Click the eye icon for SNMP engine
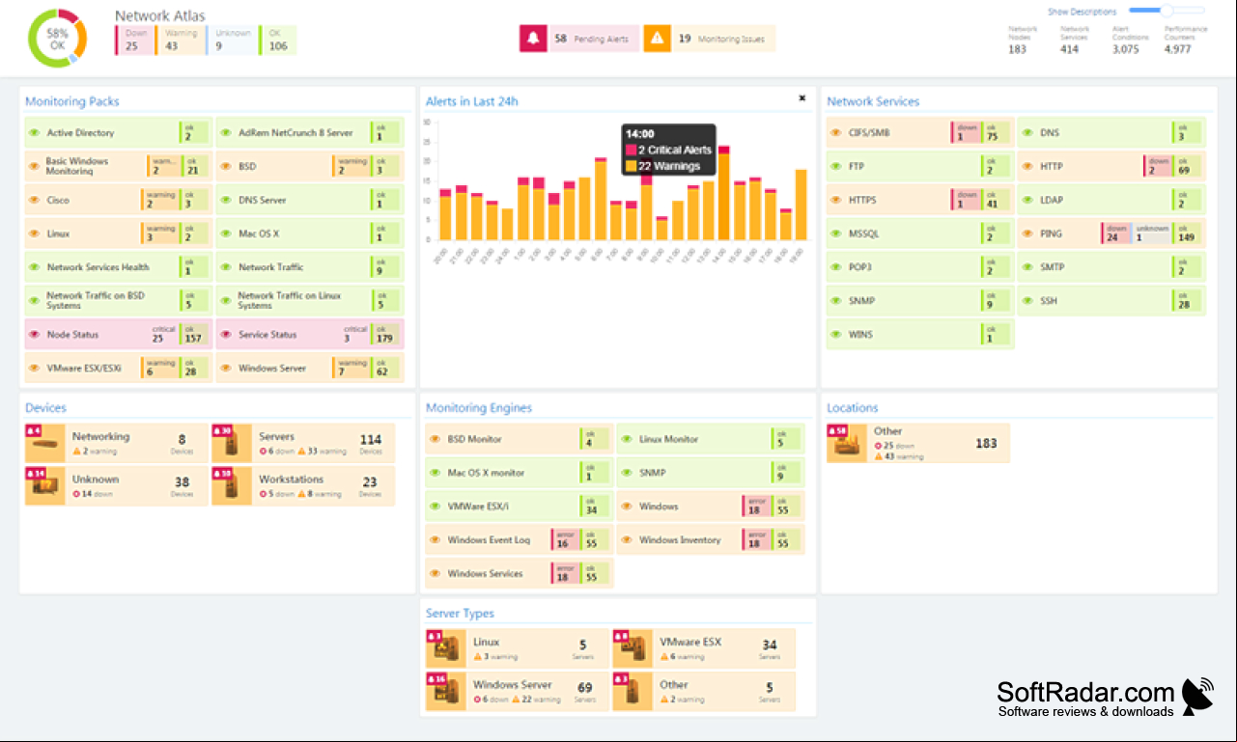1237x742 pixels. coord(626,473)
